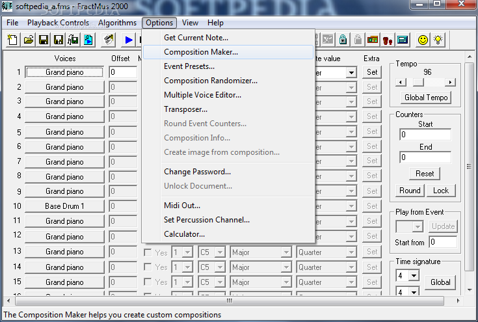Click the Save As floppy icon
The width and height of the screenshot is (478, 322).
59,40
